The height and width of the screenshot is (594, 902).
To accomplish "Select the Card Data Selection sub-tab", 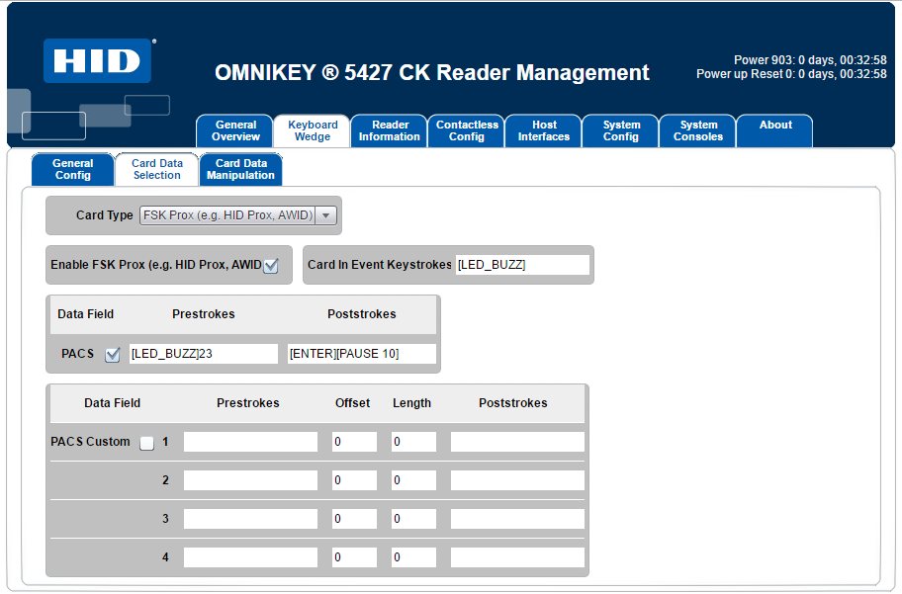I will click(157, 170).
